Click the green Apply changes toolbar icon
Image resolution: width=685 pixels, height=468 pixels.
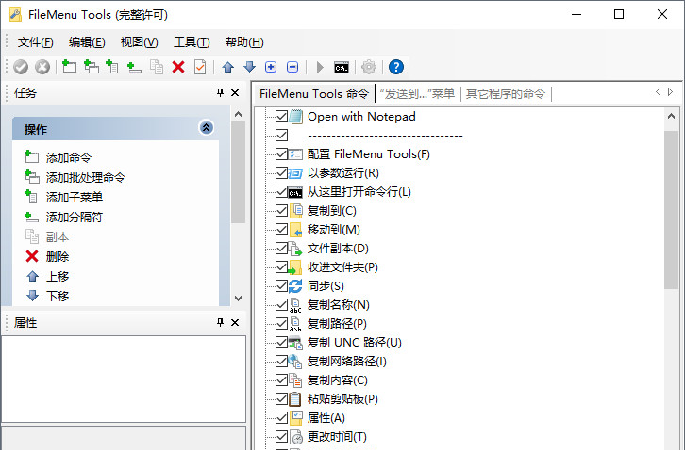point(21,67)
